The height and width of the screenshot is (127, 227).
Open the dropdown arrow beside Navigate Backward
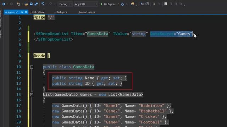tap(7, 4)
